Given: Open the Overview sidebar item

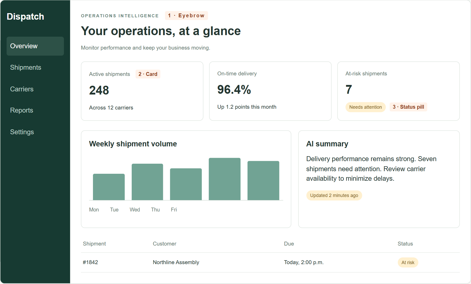Looking at the screenshot, I should pyautogui.click(x=35, y=46).
